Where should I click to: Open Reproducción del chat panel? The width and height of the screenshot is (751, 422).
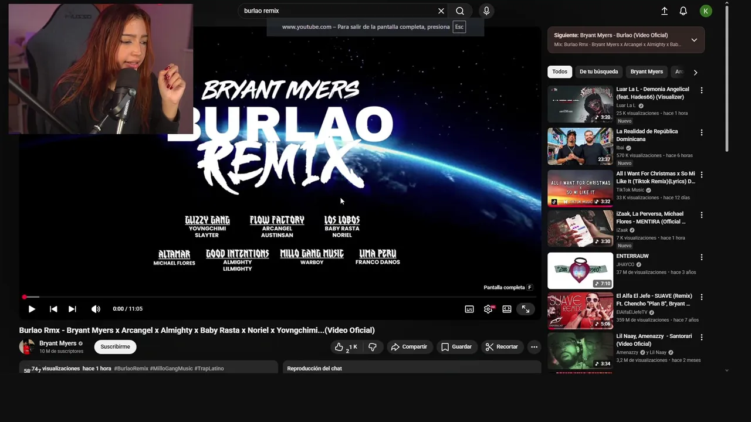pyautogui.click(x=412, y=368)
